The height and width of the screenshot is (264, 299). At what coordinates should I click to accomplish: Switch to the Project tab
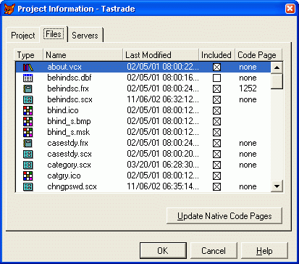click(23, 36)
